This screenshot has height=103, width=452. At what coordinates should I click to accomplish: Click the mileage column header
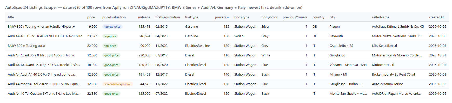(144, 17)
